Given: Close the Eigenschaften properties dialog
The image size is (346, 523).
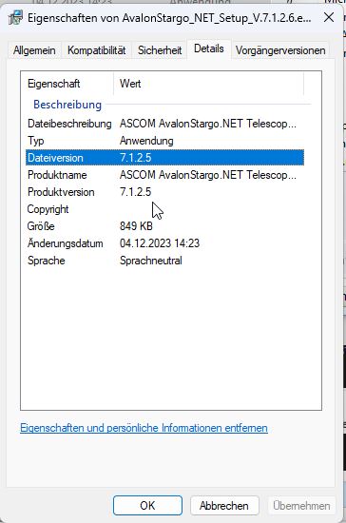Looking at the screenshot, I should coord(329,17).
